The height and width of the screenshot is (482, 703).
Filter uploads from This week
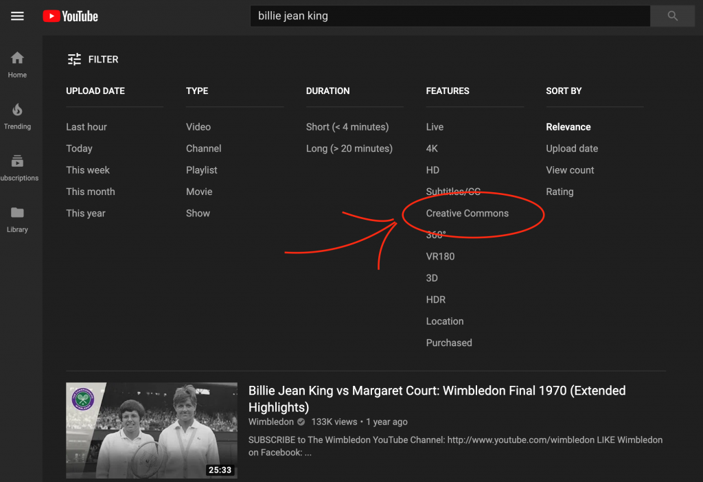(88, 170)
